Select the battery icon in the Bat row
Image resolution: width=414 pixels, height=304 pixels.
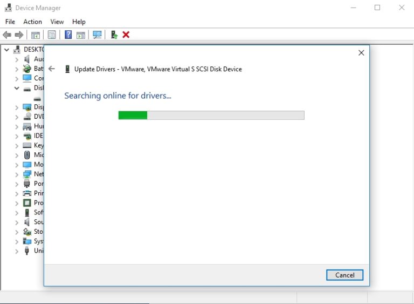(x=26, y=69)
